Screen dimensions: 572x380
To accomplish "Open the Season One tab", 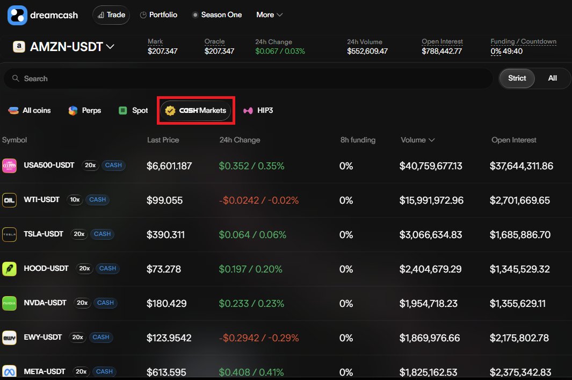I will (x=217, y=15).
